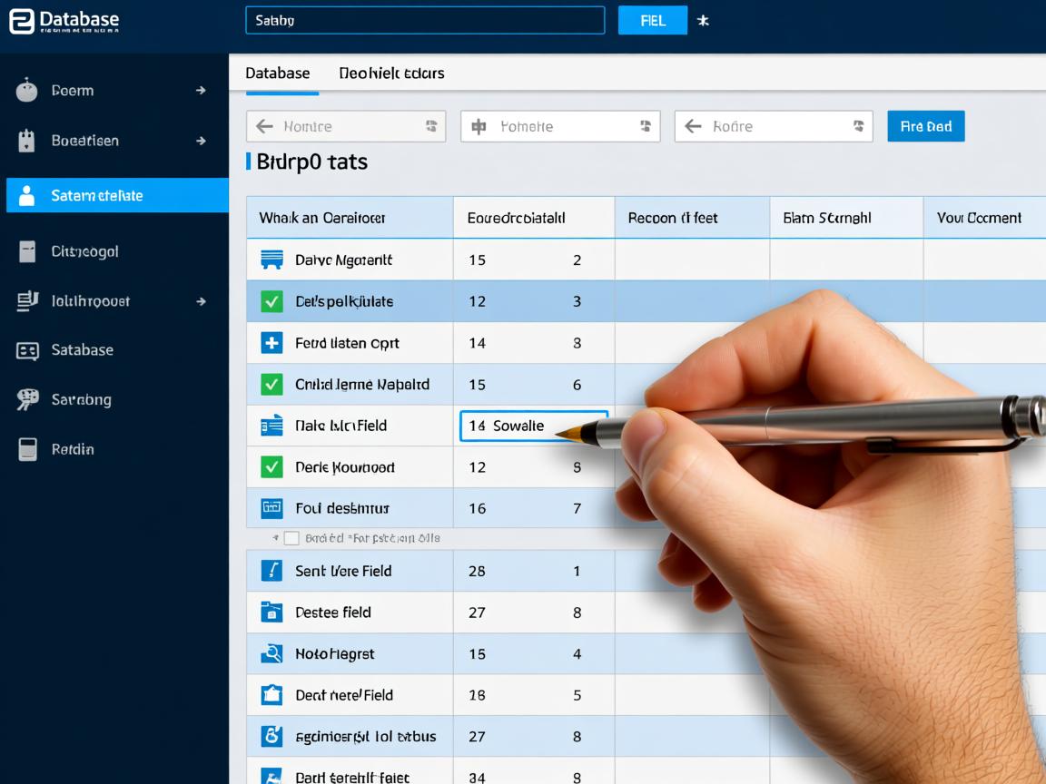Click the blue plus icon beside Fetd Ilaten Oprt

click(x=271, y=343)
